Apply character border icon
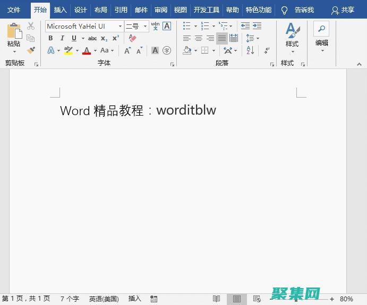367x305 pixels. coord(167,26)
